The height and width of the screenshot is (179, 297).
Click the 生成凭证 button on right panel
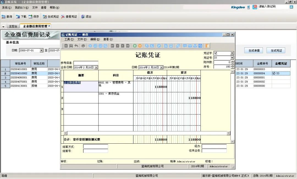(x=276, y=50)
